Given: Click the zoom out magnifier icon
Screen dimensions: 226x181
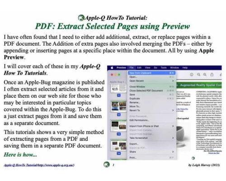Looking at the screenshot, I should (x=199, y=75).
